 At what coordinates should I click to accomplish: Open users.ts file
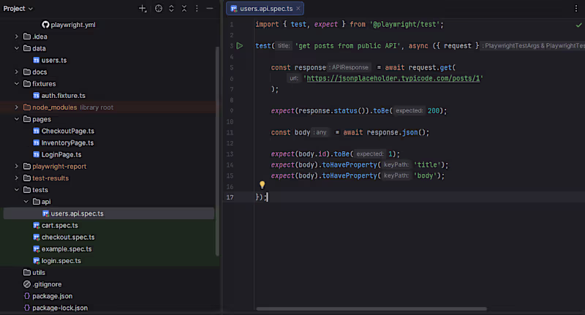(x=54, y=60)
